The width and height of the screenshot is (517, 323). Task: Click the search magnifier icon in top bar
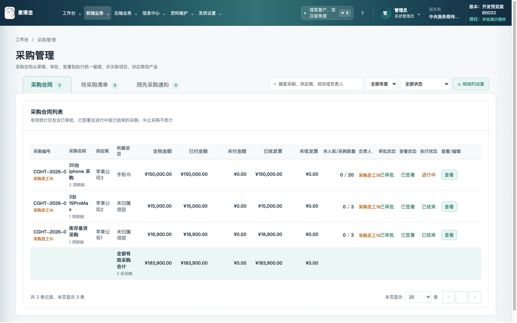(x=305, y=13)
